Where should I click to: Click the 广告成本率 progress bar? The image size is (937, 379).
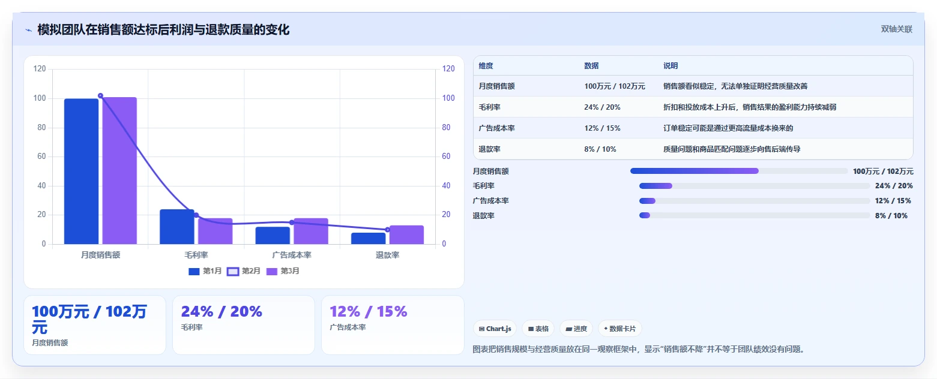(755, 201)
